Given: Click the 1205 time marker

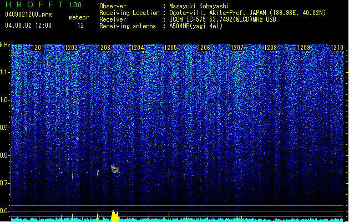Looking at the screenshot, I should [170, 47].
